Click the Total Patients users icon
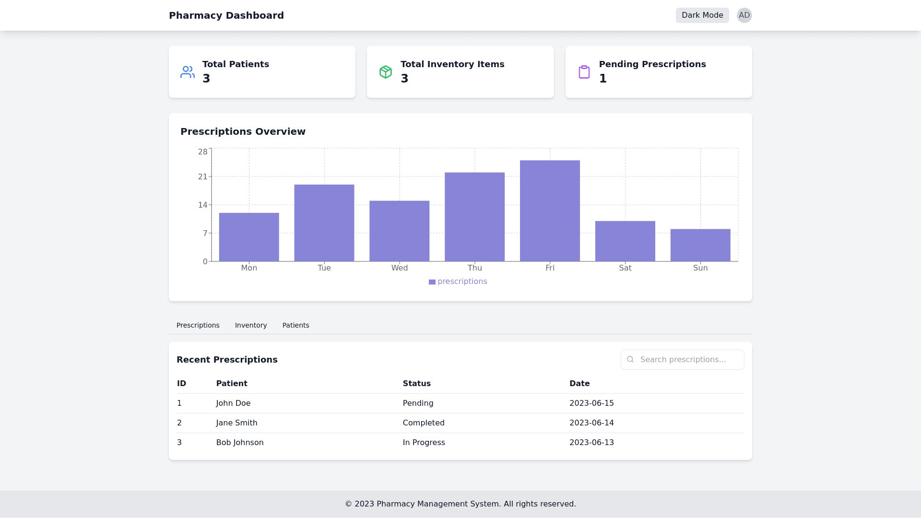The height and width of the screenshot is (518, 921). (x=188, y=72)
